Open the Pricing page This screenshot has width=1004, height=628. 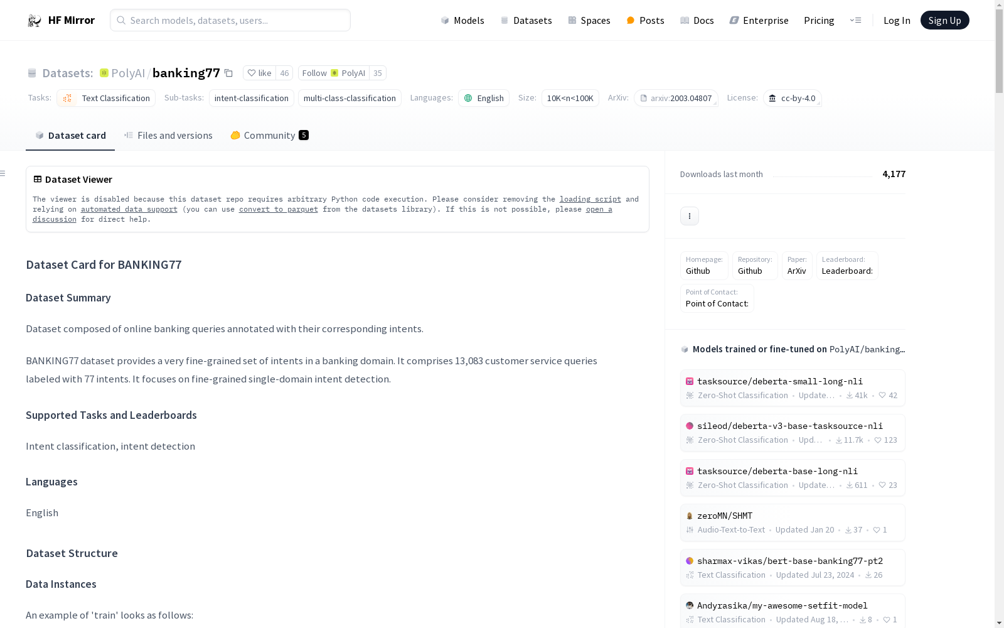click(819, 20)
